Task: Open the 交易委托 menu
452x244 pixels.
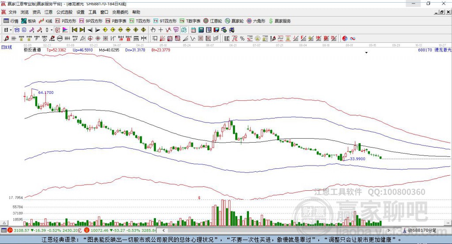Action: tap(120, 12)
